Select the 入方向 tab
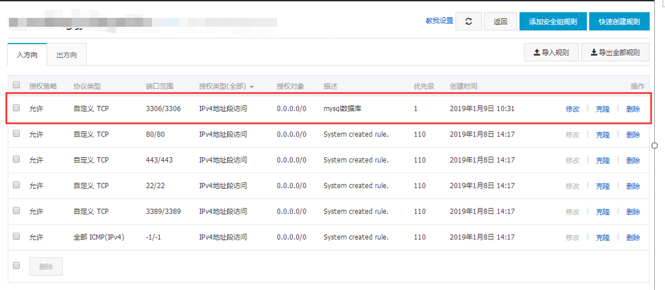Image resolution: width=665 pixels, height=290 pixels. [x=27, y=55]
